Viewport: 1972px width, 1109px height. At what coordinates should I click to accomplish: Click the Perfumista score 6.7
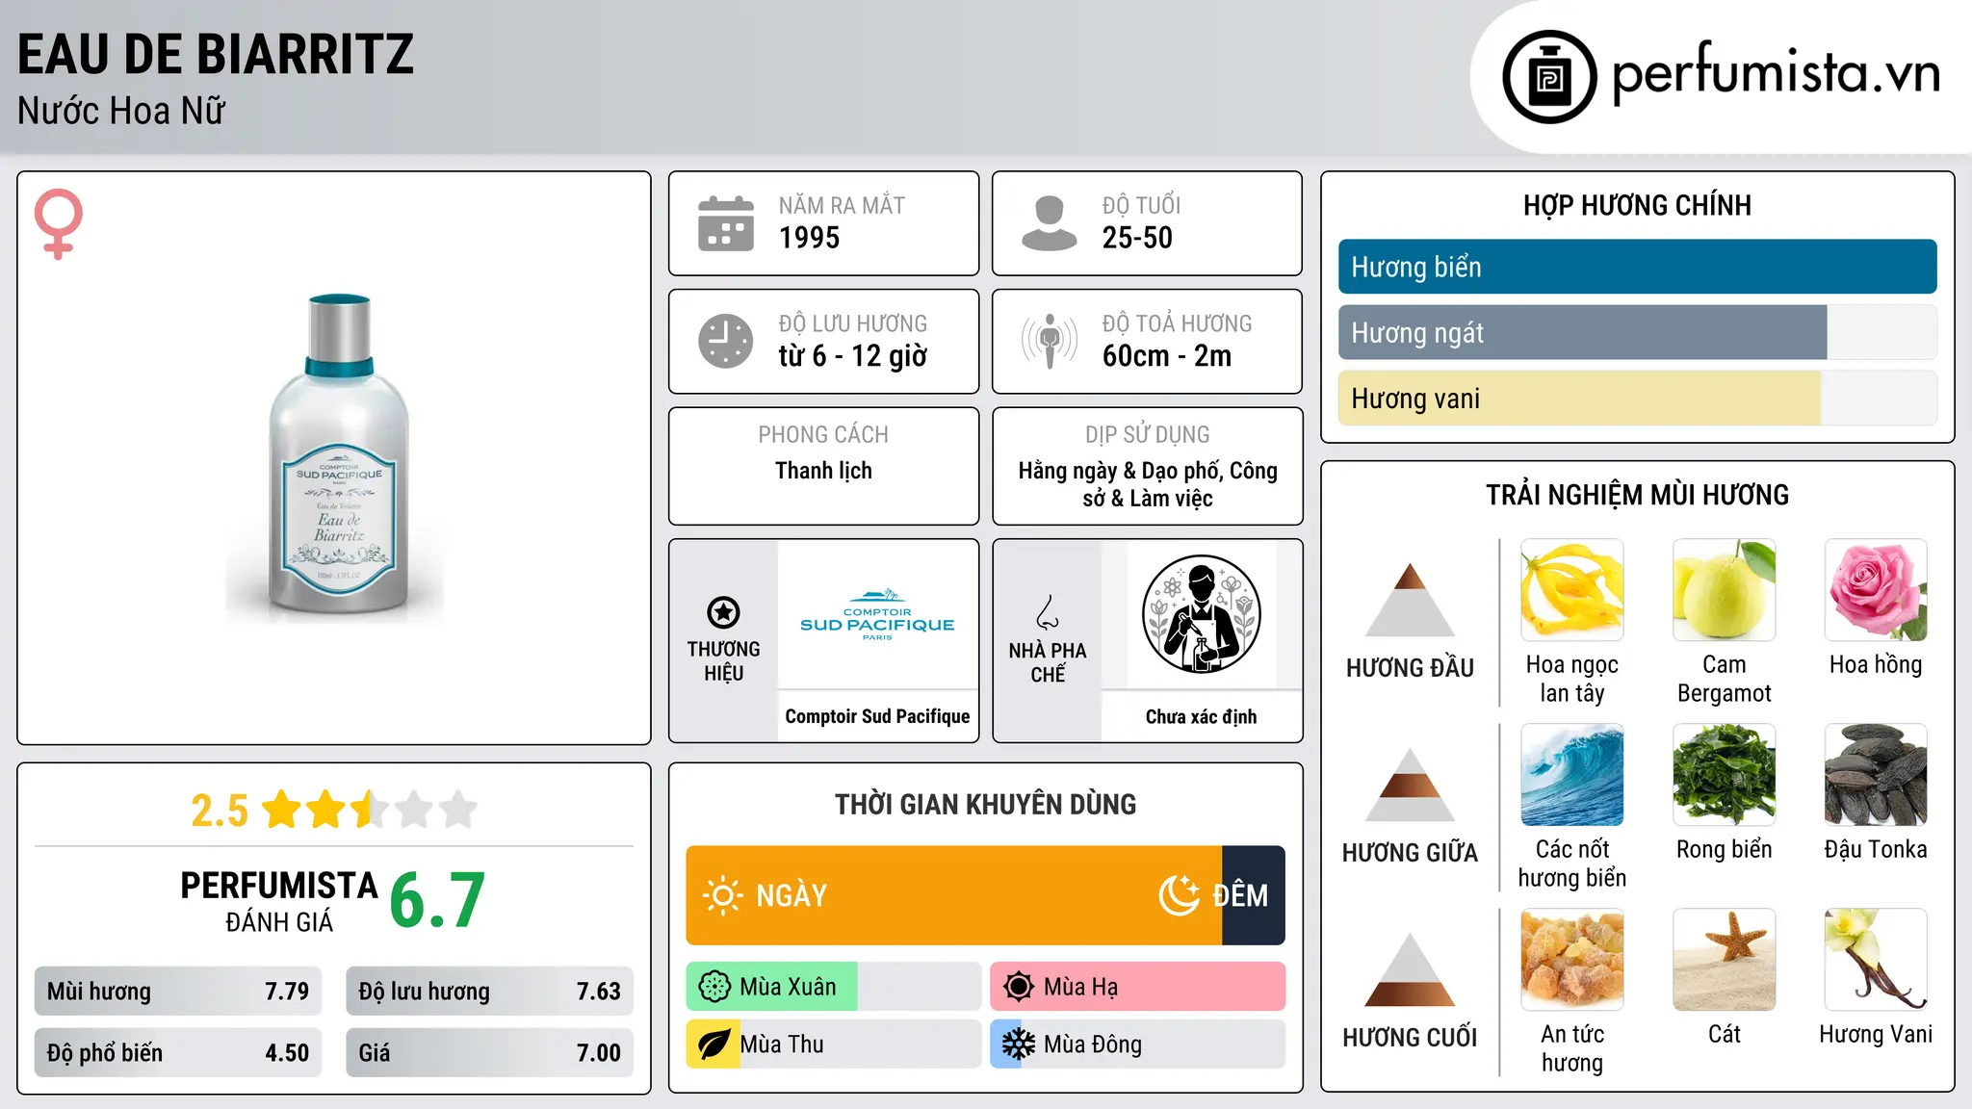[x=437, y=900]
